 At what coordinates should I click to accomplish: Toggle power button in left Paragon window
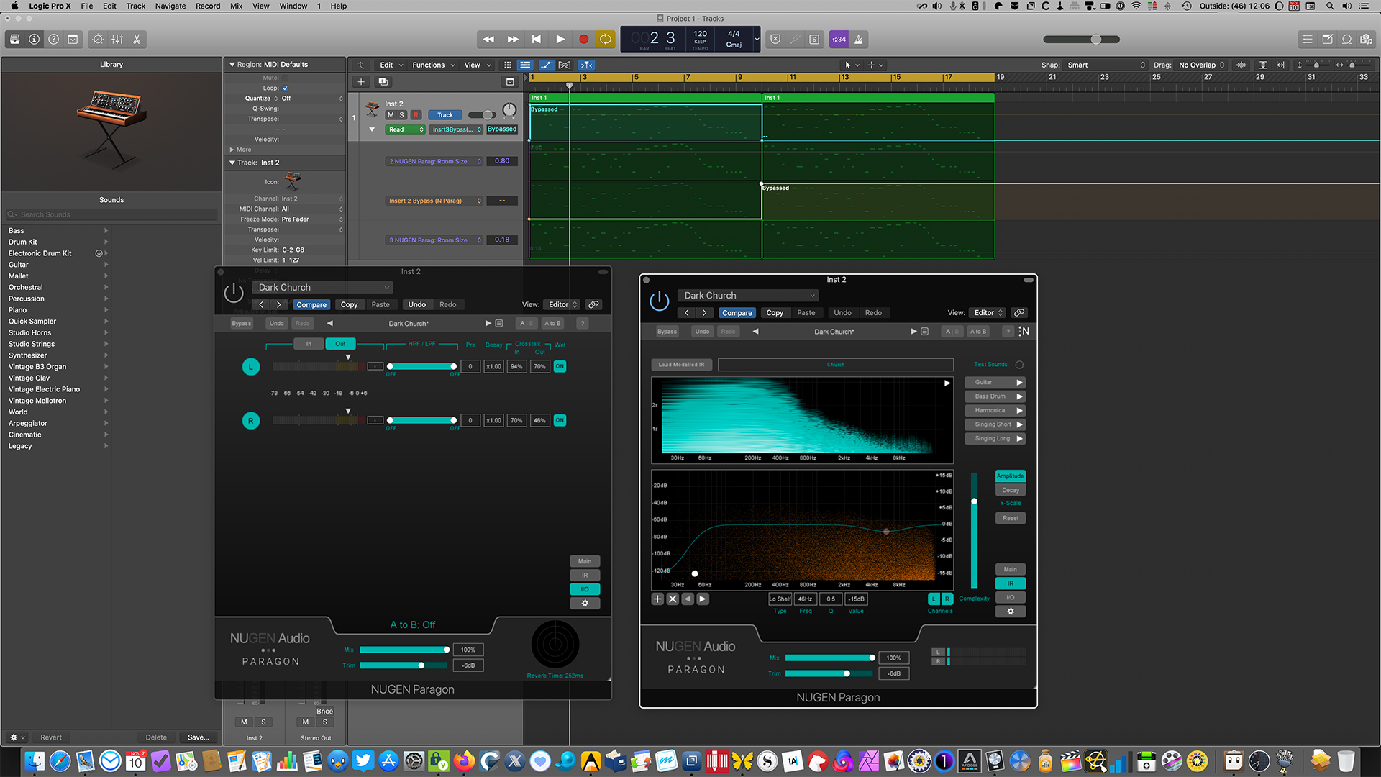coord(234,293)
